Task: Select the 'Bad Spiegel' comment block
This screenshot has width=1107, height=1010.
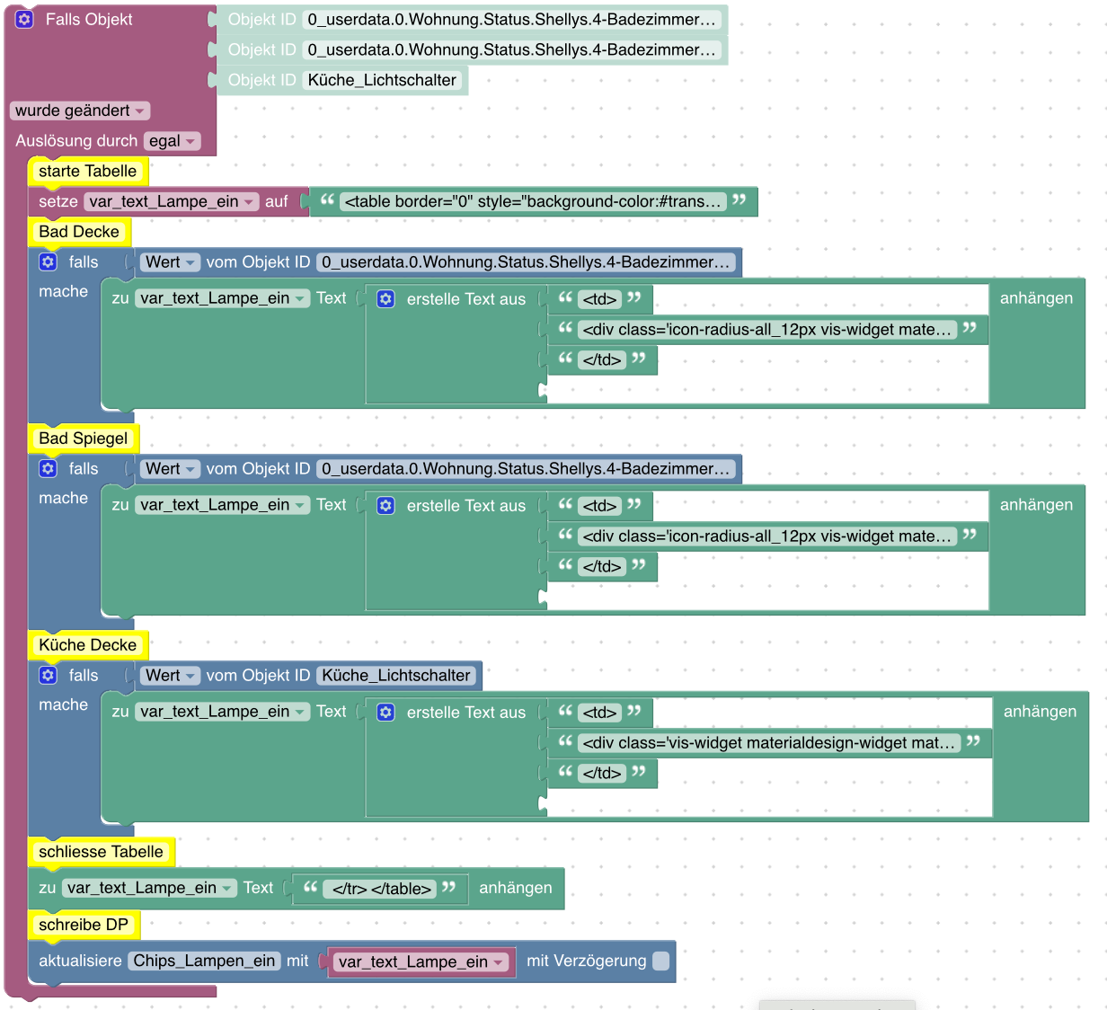Action: tap(83, 438)
